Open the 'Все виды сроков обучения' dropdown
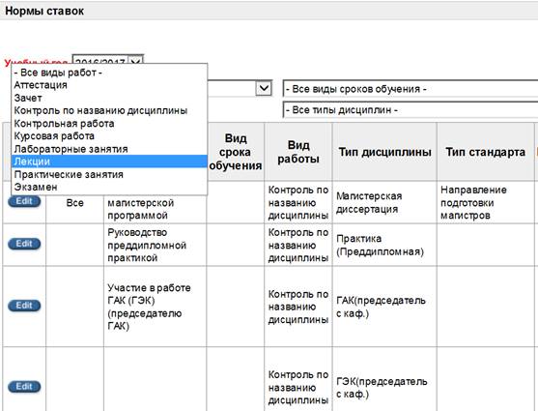Image resolution: width=538 pixels, height=411 pixels. [411, 89]
